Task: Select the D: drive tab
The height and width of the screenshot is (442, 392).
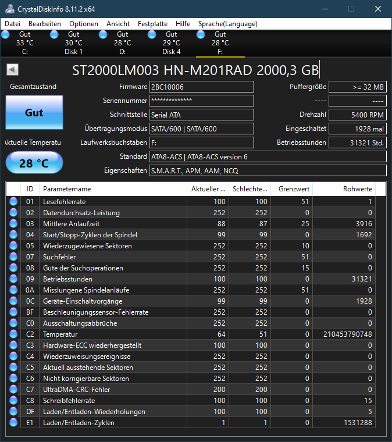Action: [122, 43]
